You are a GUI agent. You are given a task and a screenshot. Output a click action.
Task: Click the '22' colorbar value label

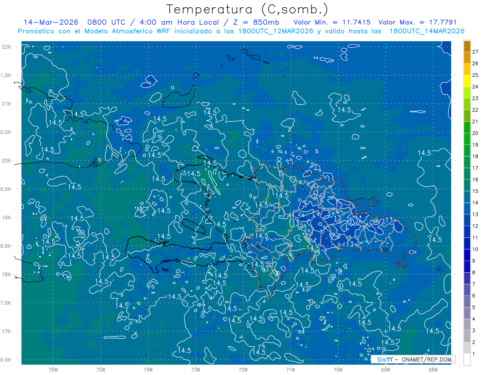point(475,110)
